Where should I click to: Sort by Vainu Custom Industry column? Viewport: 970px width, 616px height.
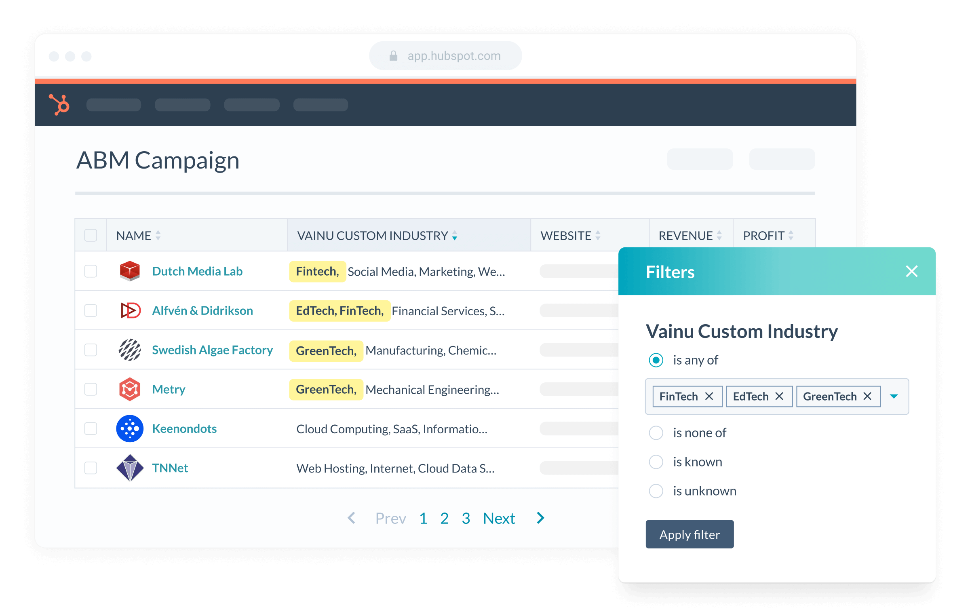click(x=455, y=236)
